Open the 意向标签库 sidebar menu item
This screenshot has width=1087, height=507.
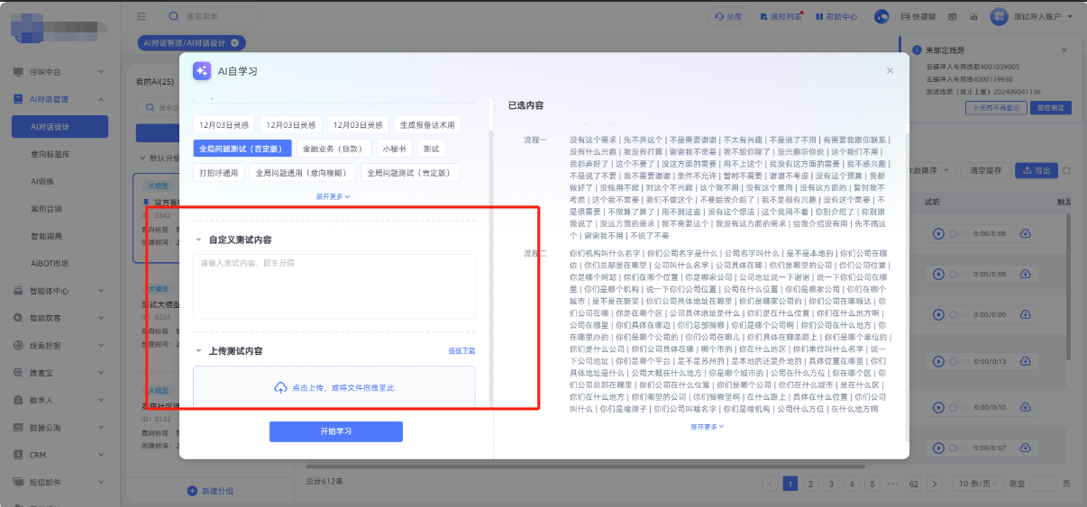(51, 154)
